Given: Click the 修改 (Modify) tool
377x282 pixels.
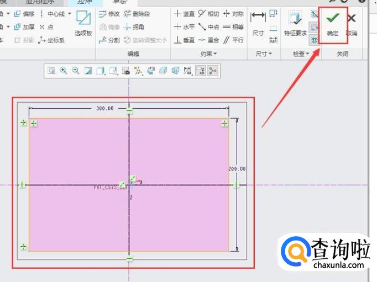Looking at the screenshot, I should tap(109, 14).
